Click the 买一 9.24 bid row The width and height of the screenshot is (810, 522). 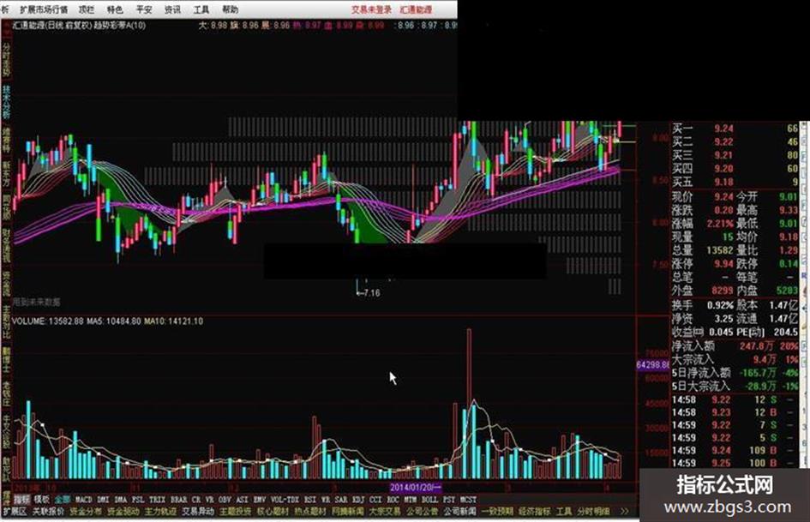coord(735,129)
